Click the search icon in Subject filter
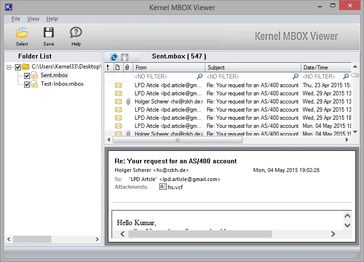 [x=295, y=76]
